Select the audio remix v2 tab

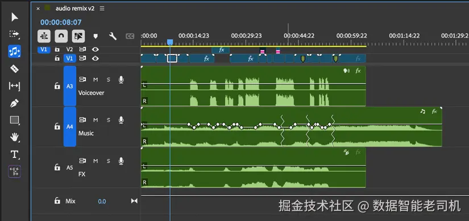(x=75, y=9)
